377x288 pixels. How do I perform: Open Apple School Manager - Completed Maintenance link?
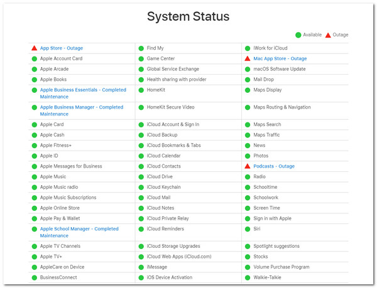coord(79,232)
